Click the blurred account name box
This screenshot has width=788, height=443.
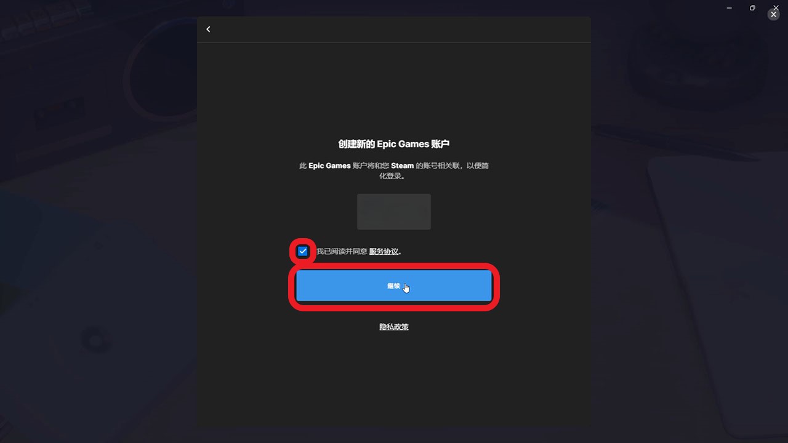pos(394,212)
